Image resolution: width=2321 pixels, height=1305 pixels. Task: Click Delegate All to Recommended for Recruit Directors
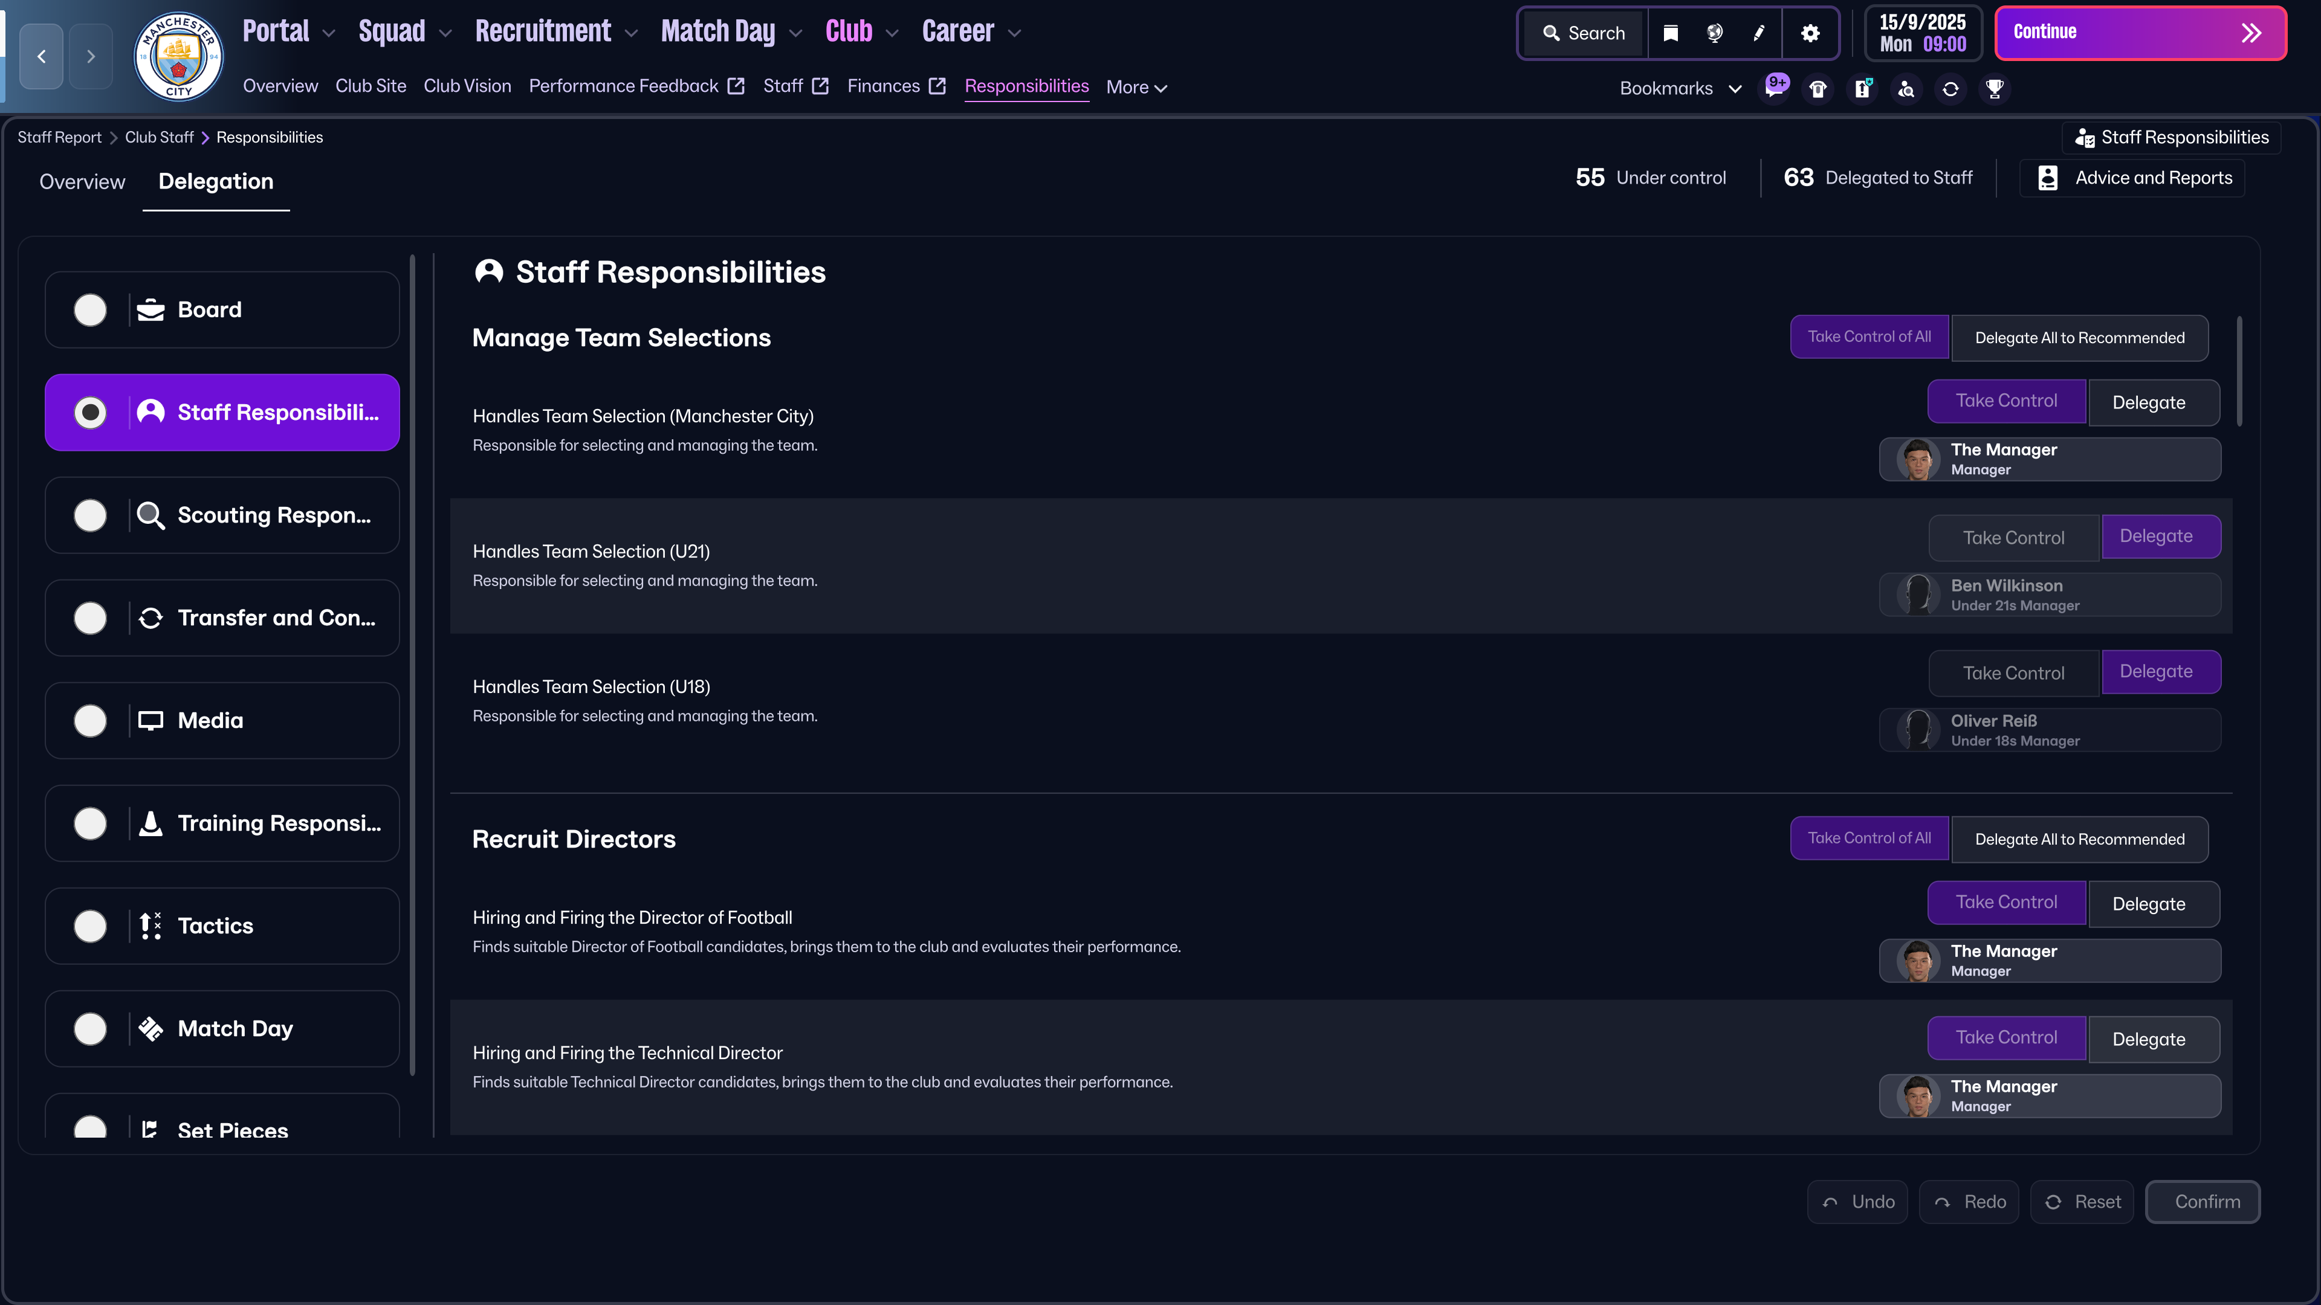2079,839
